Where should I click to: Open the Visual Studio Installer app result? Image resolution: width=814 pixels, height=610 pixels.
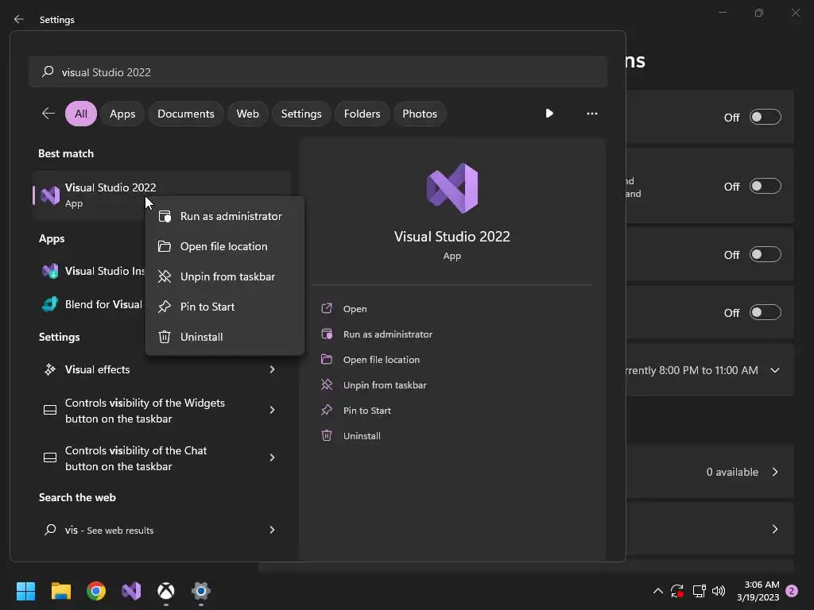coord(94,271)
